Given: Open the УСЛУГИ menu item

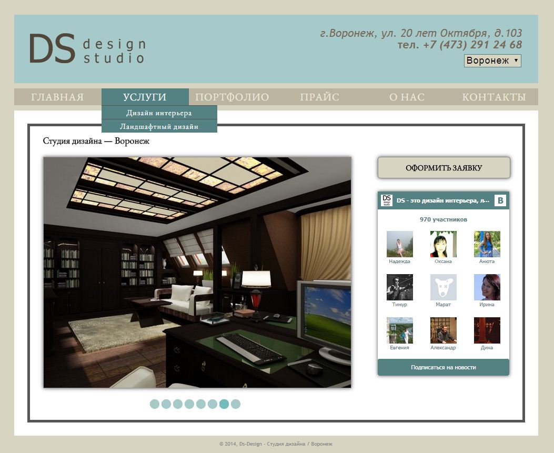Looking at the screenshot, I should coord(145,97).
